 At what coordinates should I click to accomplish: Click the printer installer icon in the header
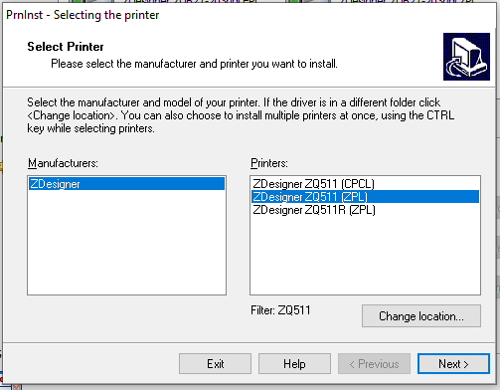pyautogui.click(x=466, y=57)
